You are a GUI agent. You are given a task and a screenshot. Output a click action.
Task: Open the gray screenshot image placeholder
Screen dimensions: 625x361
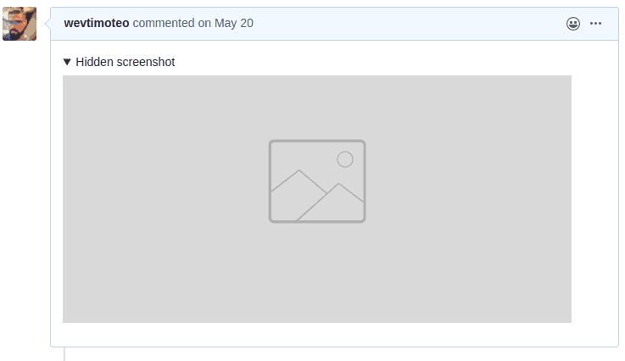[x=317, y=199]
